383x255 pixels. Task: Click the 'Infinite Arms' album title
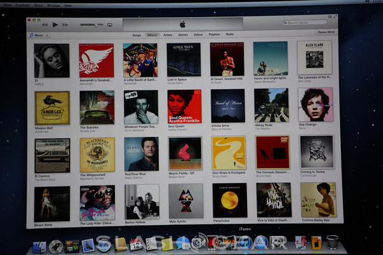(x=220, y=126)
